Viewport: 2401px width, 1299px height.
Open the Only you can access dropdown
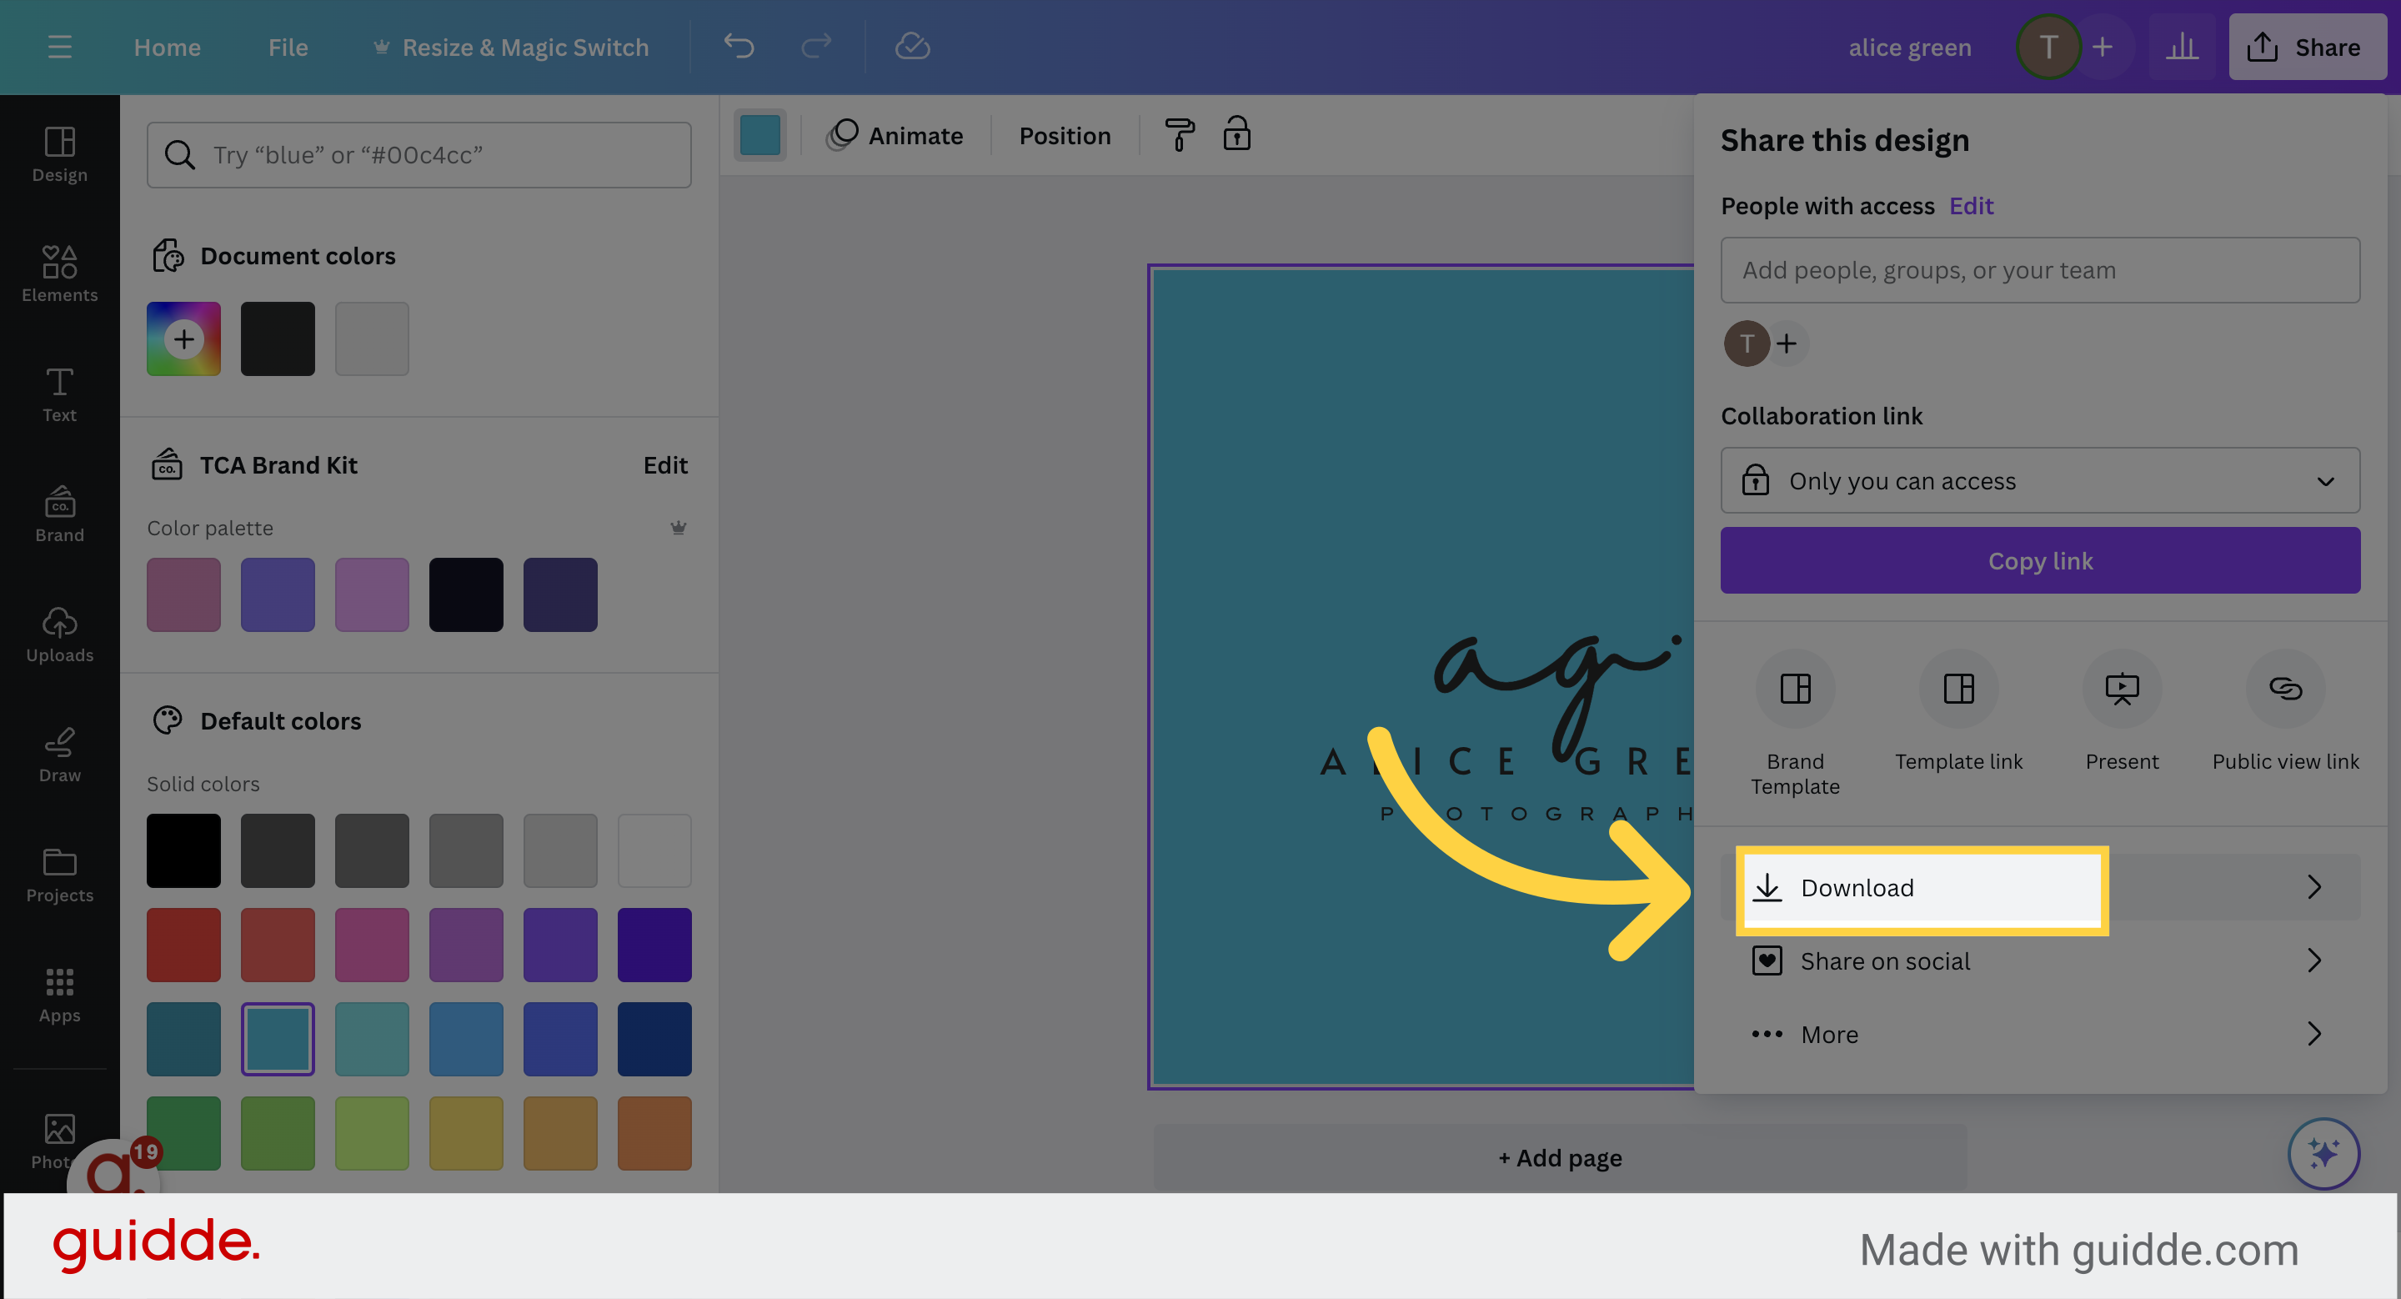pyautogui.click(x=2039, y=481)
